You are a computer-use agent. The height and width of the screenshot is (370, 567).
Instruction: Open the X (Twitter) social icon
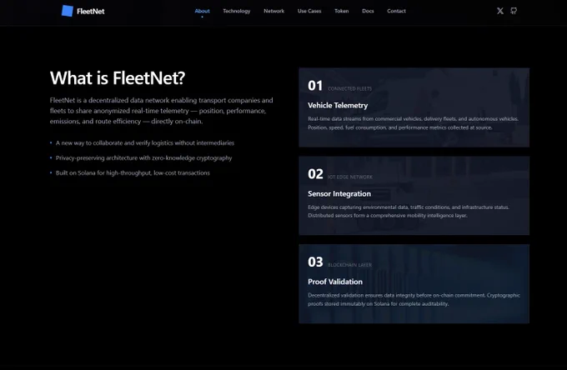tap(500, 11)
